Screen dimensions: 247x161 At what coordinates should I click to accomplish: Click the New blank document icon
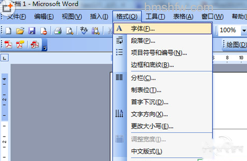pos(8,30)
